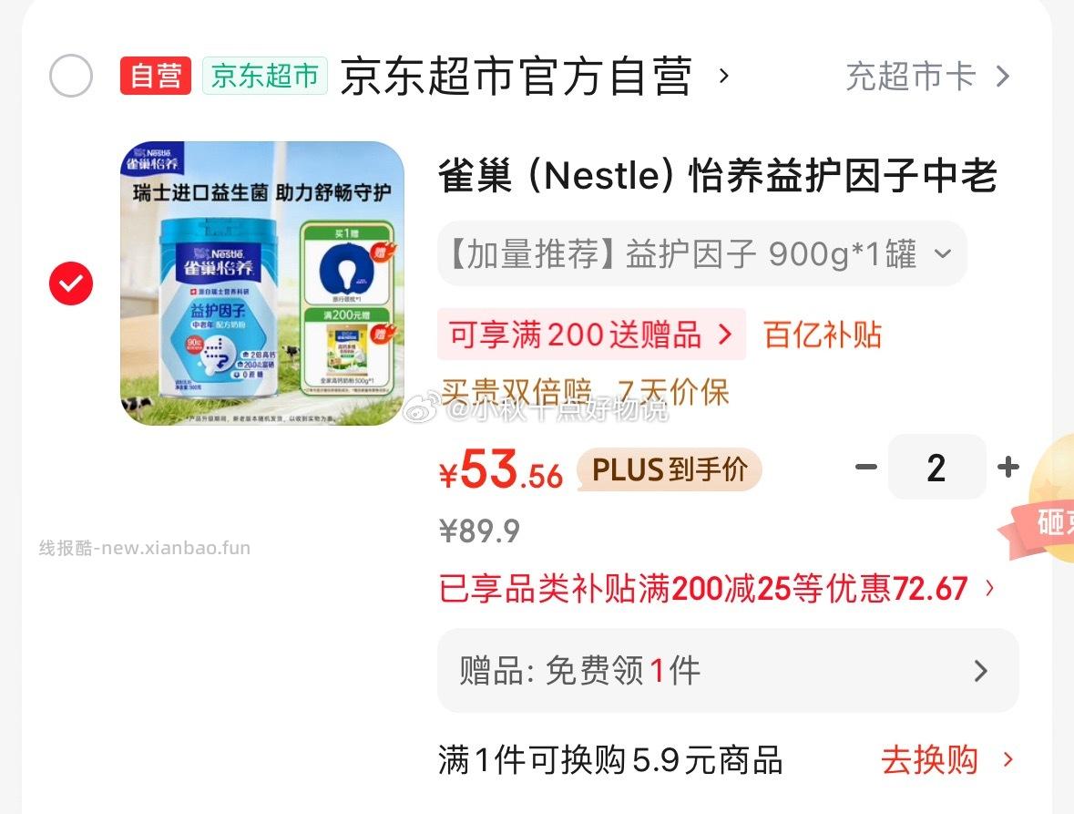1074x814 pixels.
Task: Tap arrow next to store name
Action: click(724, 76)
